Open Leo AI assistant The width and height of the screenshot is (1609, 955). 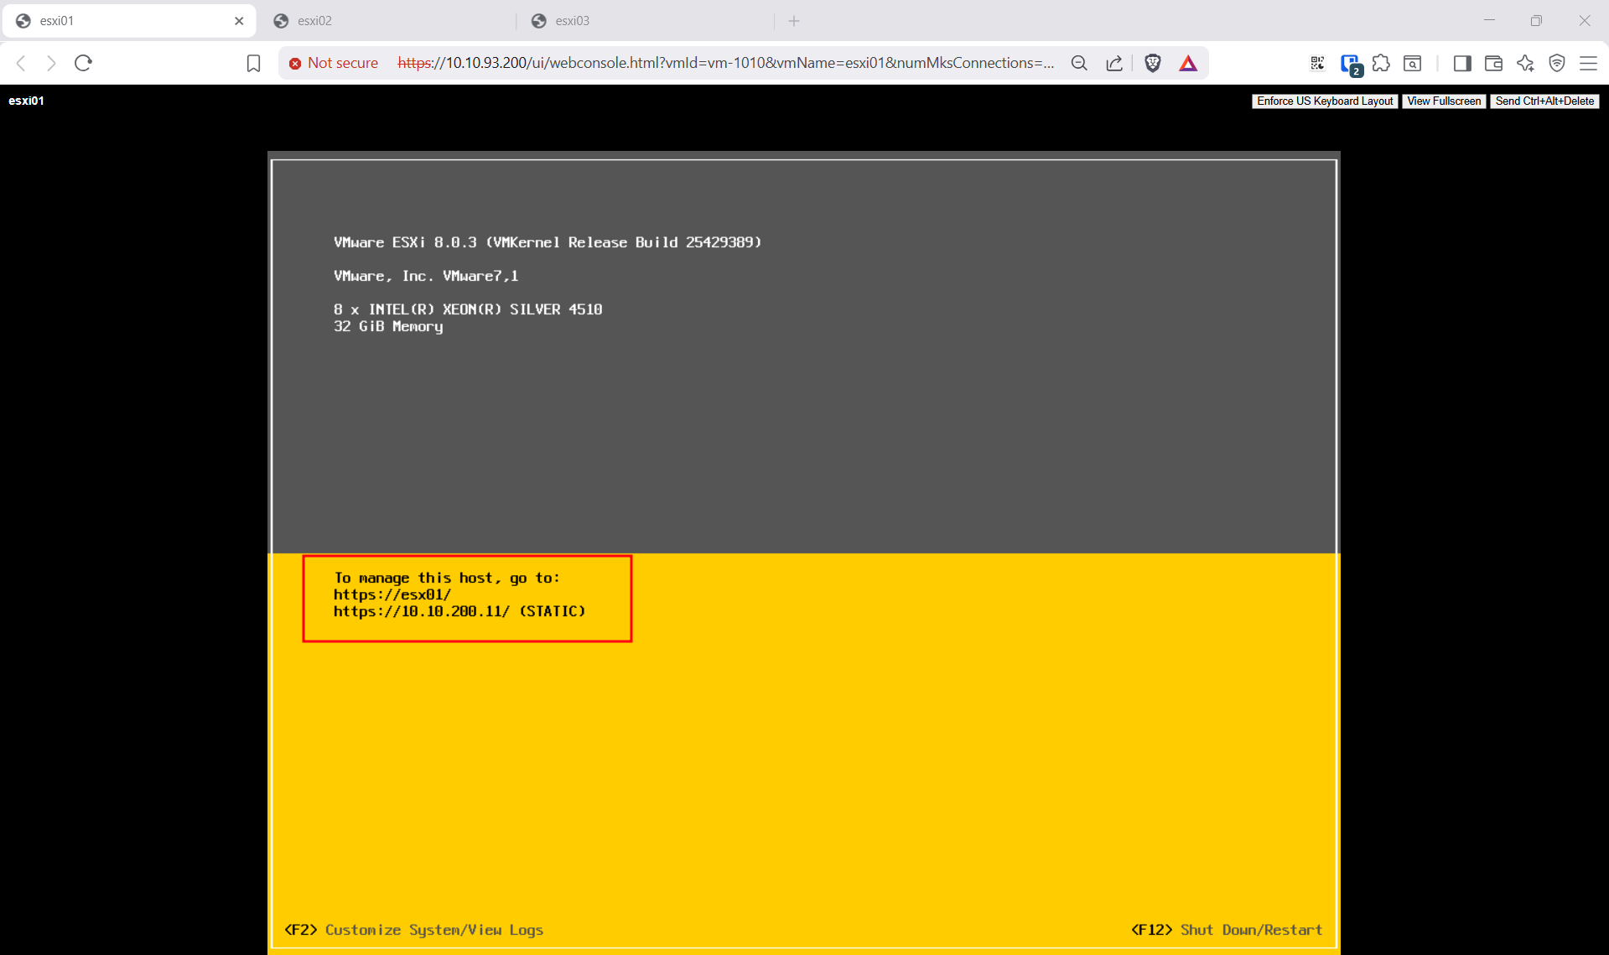click(1525, 63)
